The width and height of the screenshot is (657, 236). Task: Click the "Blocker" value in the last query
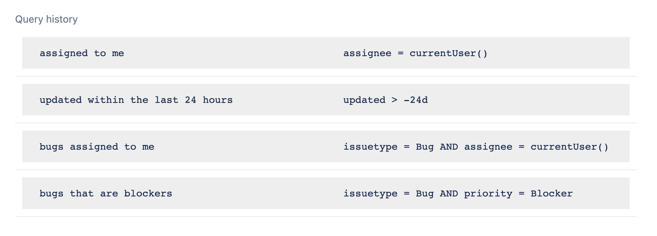tap(552, 194)
